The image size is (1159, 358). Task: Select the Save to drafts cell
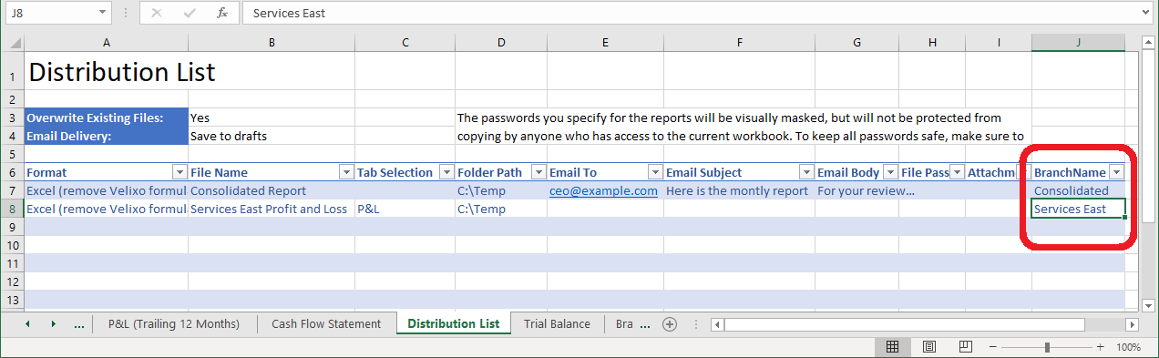click(x=272, y=136)
